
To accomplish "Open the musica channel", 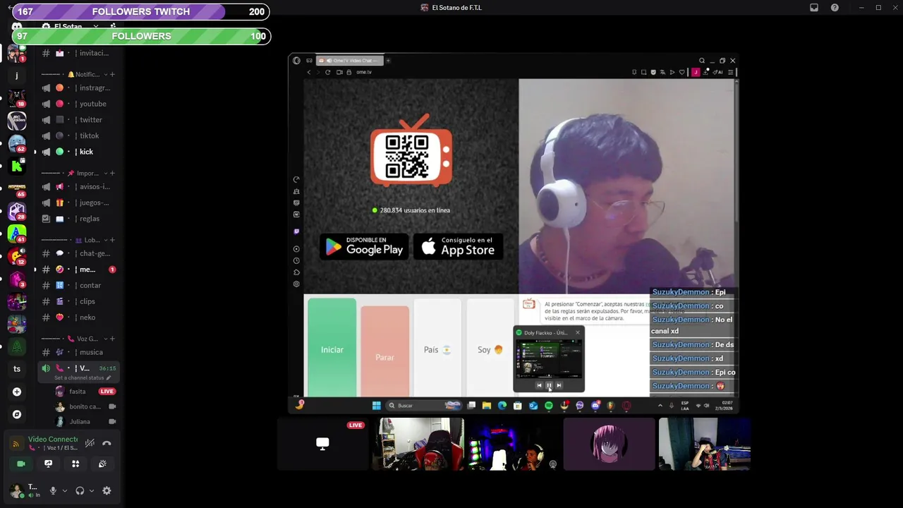I will 78,352.
